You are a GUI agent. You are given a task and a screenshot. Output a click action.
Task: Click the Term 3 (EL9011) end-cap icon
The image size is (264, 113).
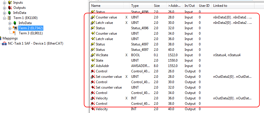14,33
